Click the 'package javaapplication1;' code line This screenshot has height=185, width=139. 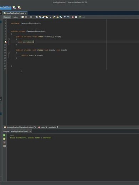click(26, 23)
